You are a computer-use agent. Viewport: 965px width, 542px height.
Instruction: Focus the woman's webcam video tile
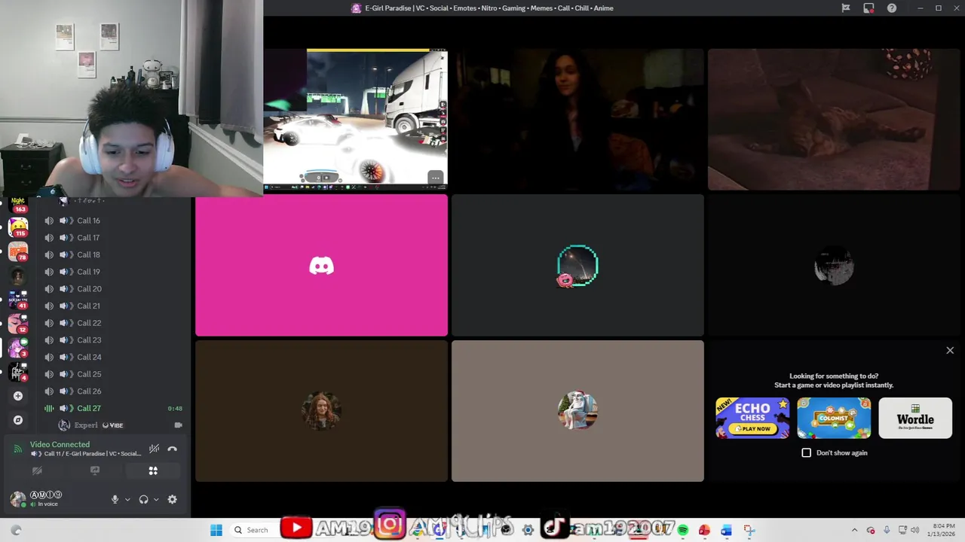click(577, 120)
